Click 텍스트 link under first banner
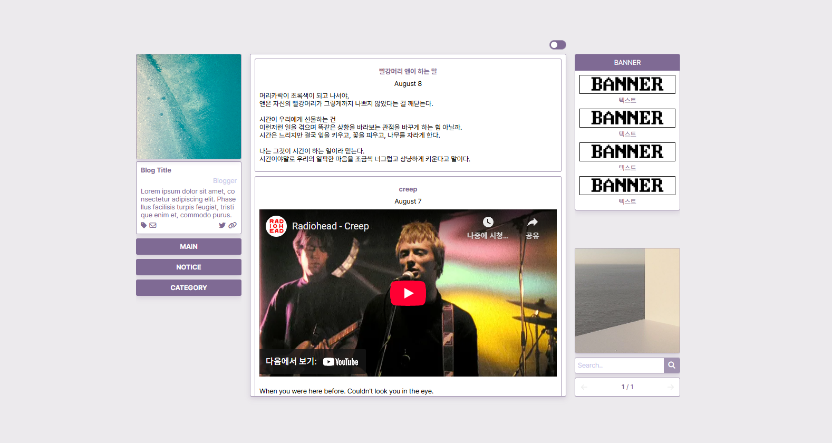The image size is (832, 443). [x=627, y=100]
